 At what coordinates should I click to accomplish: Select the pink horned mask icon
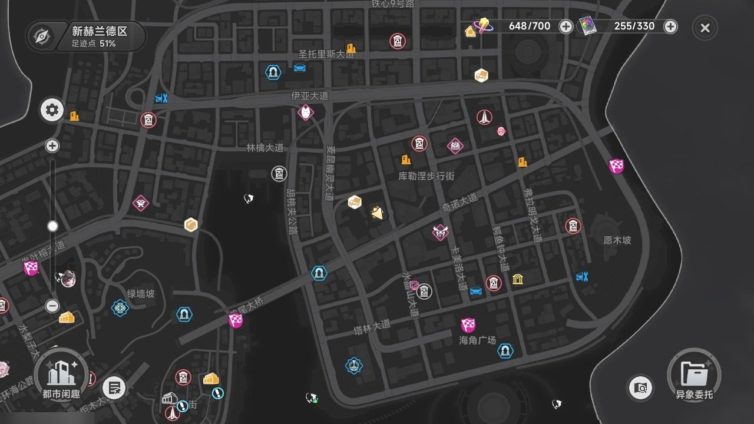click(440, 233)
